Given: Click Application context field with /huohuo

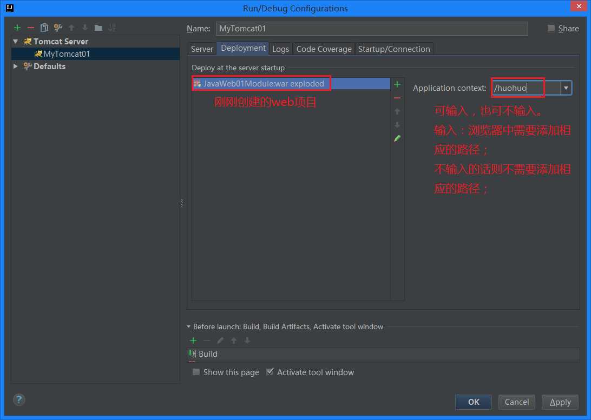Looking at the screenshot, I should (526, 88).
